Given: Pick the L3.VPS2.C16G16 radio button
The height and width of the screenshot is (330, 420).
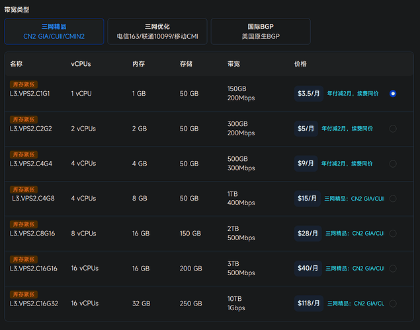Looking at the screenshot, I should [393, 268].
